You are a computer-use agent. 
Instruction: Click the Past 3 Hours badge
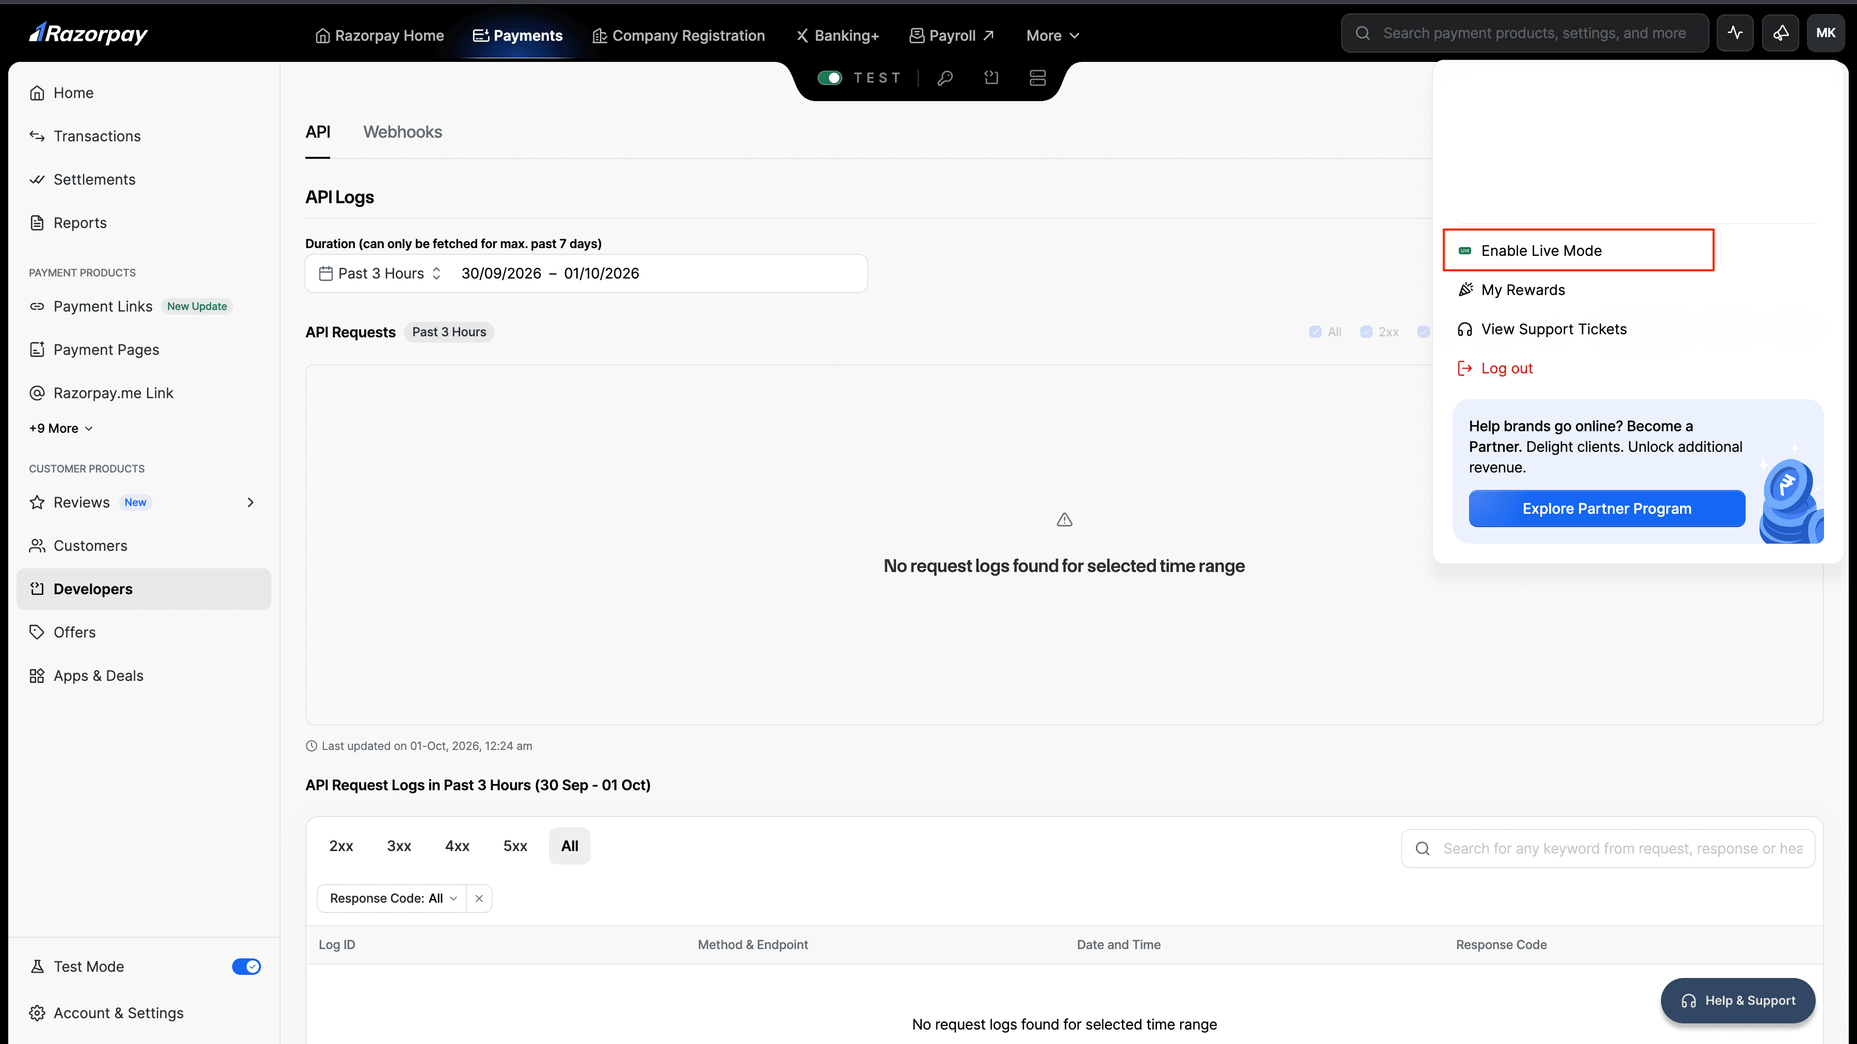448,332
